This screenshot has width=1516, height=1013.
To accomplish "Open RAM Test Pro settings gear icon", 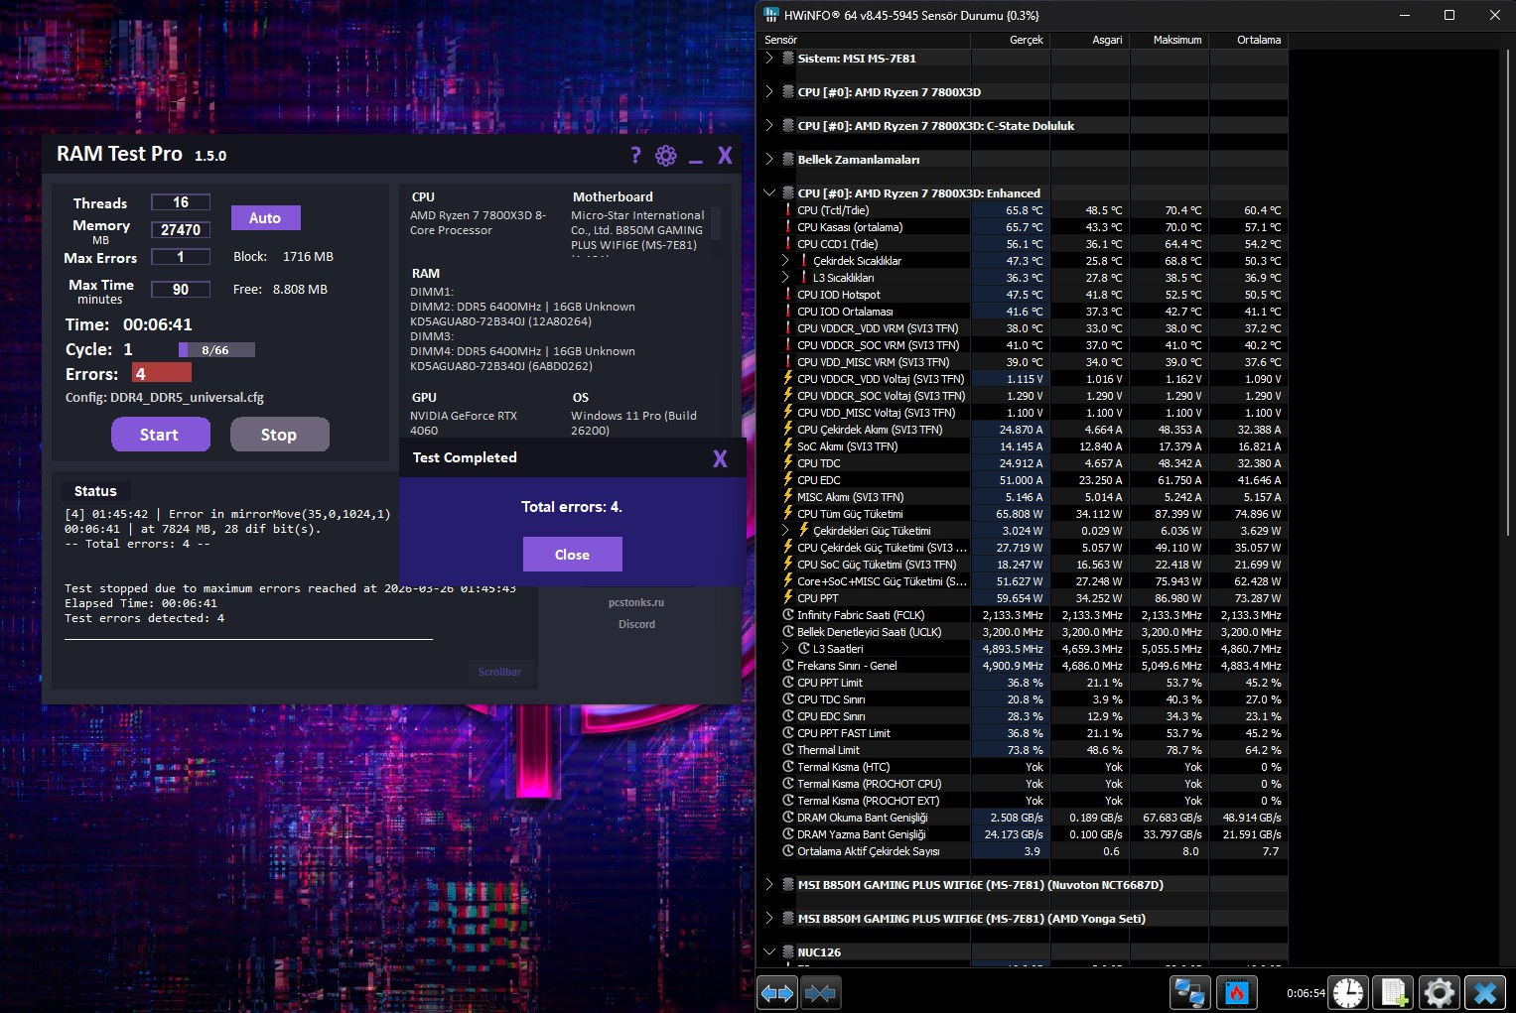I will click(666, 156).
